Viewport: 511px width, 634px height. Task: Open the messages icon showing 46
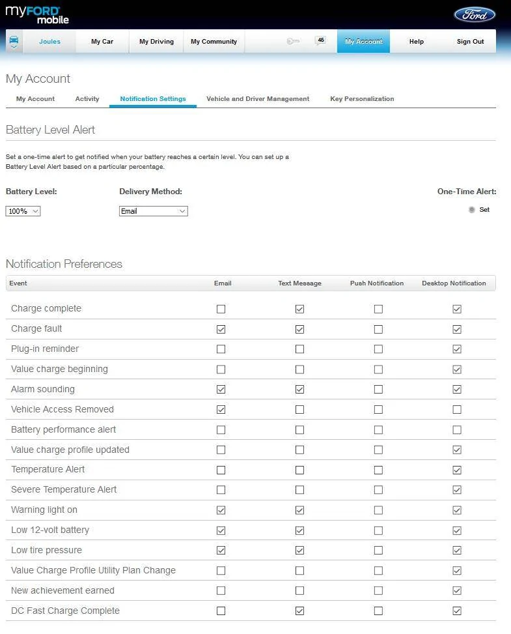320,40
